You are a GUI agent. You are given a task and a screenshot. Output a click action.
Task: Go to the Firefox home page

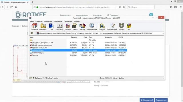pyautogui.click(x=16, y=7)
